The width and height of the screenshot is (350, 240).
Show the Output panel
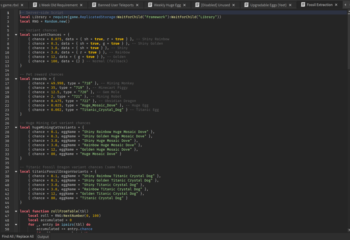pos(43,237)
